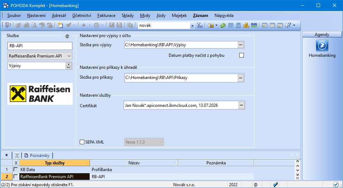Sort the table by the Typ služby column header
Viewport: 343px width, 188px height.
55,163
